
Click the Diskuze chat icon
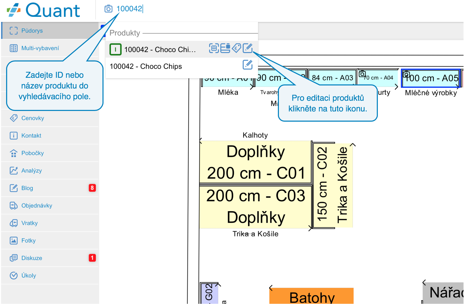click(14, 258)
